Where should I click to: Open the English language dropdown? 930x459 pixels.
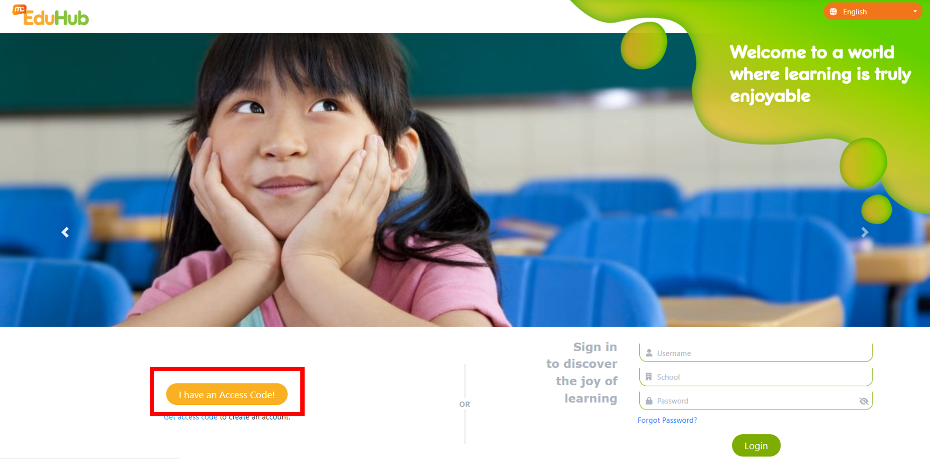coord(873,12)
